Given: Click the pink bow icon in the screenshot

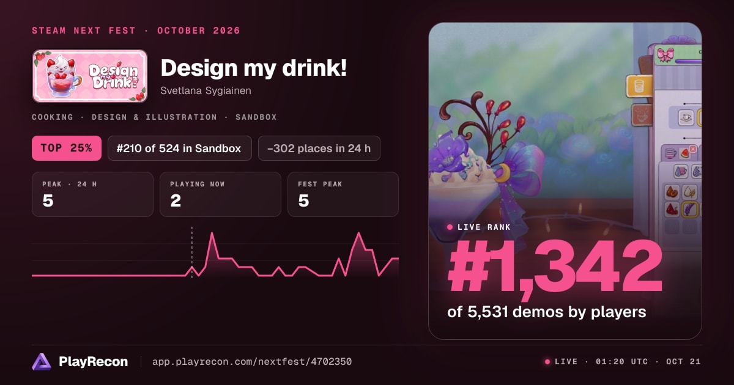Looking at the screenshot, I should click(x=665, y=54).
